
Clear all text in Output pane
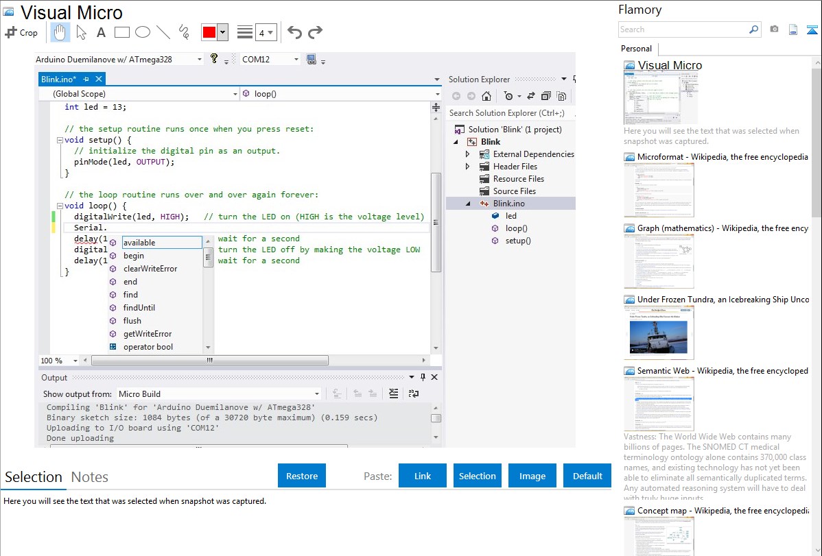click(394, 394)
